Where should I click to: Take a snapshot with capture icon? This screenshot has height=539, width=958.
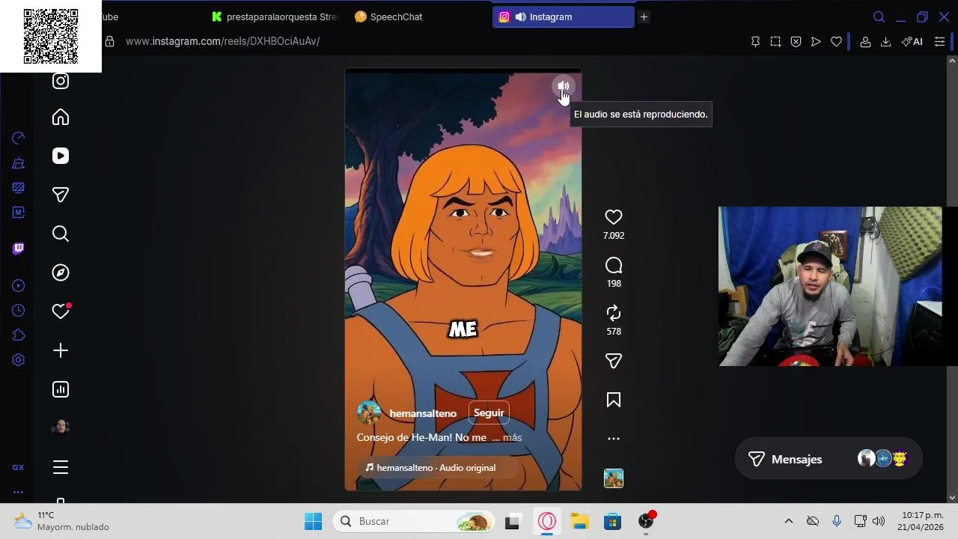click(775, 42)
